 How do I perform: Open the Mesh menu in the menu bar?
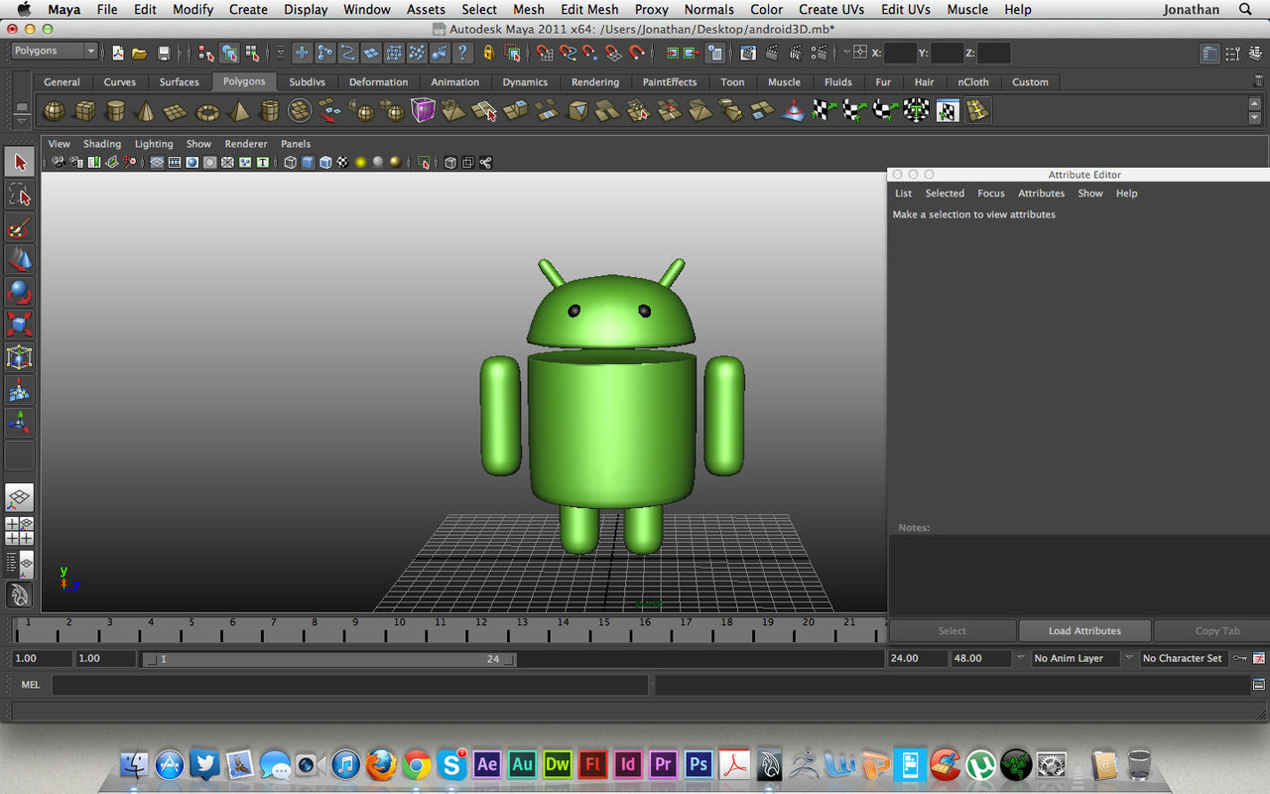tap(528, 9)
